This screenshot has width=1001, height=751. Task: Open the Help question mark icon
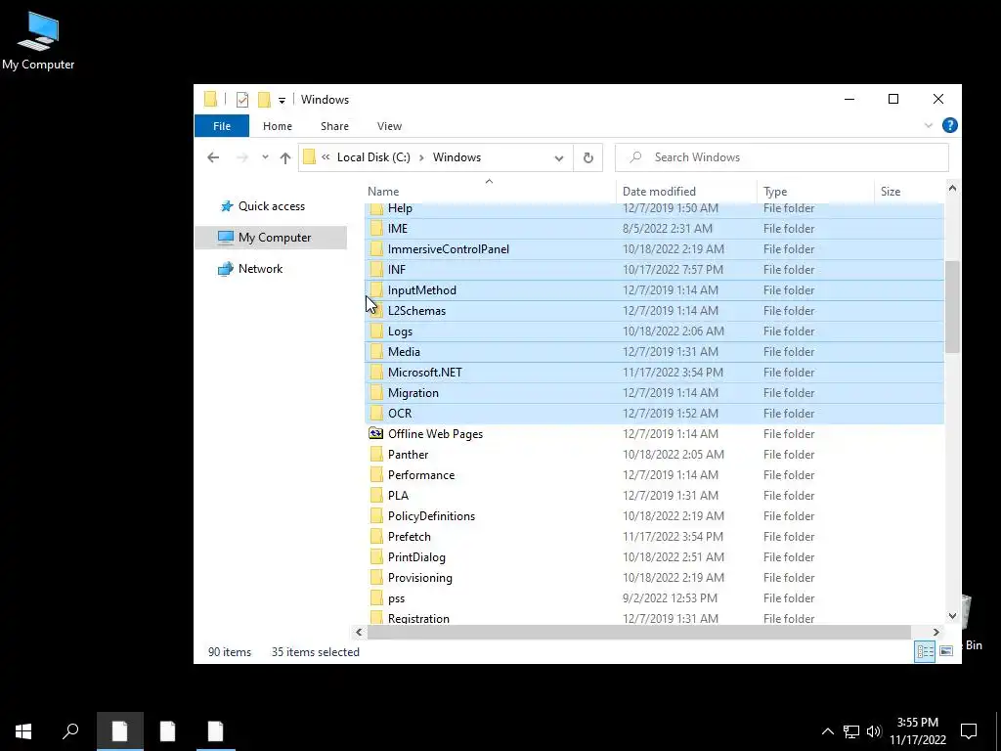tap(949, 126)
